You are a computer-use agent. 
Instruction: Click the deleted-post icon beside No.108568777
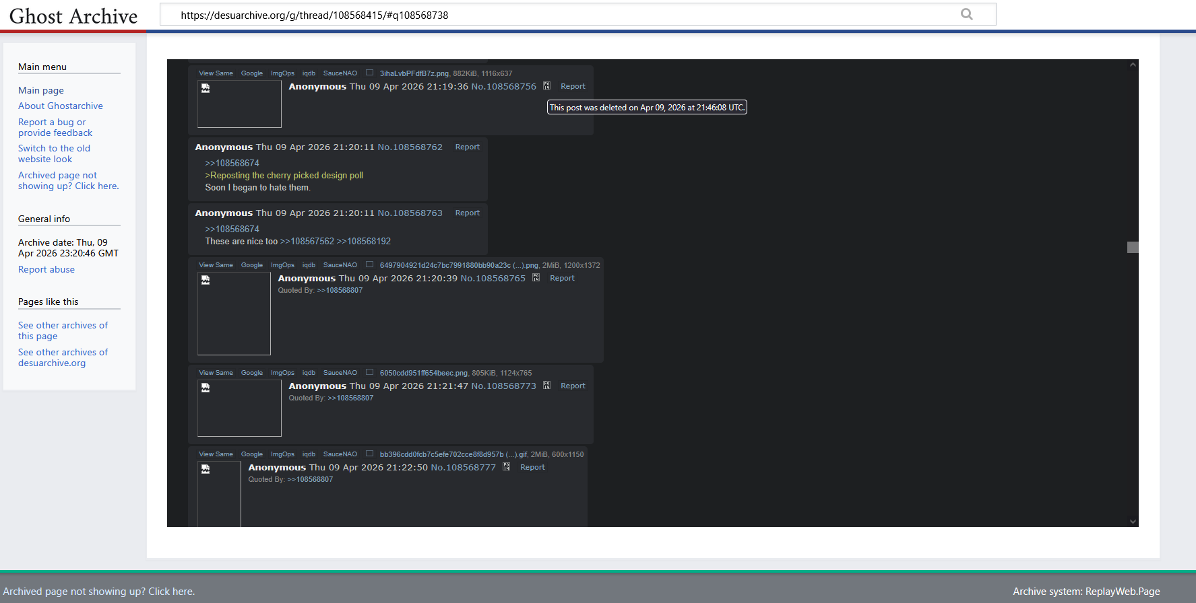pos(507,467)
